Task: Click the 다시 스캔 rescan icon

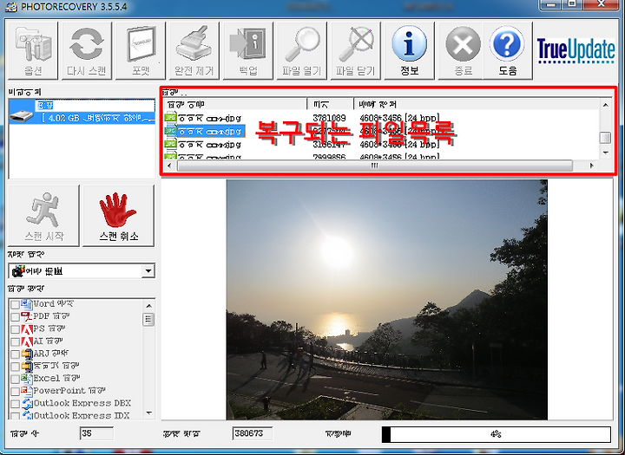Action: (x=87, y=50)
